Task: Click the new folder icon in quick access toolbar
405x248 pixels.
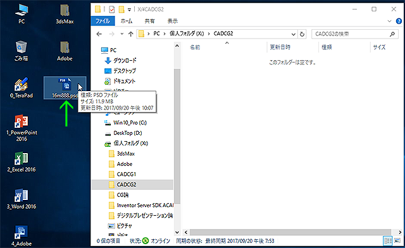Action: click(121, 9)
